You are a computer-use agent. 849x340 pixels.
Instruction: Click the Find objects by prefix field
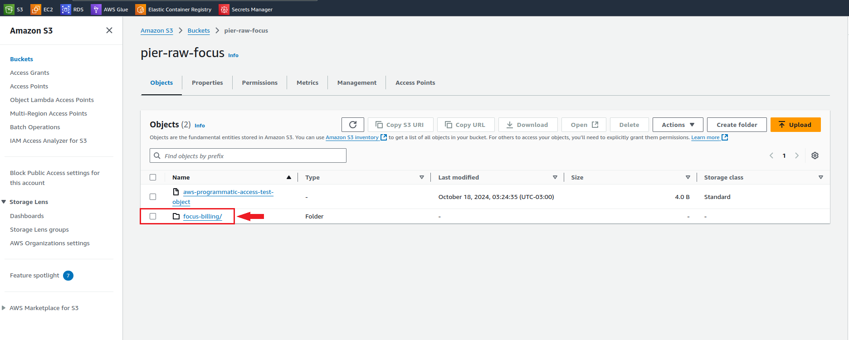click(252, 155)
